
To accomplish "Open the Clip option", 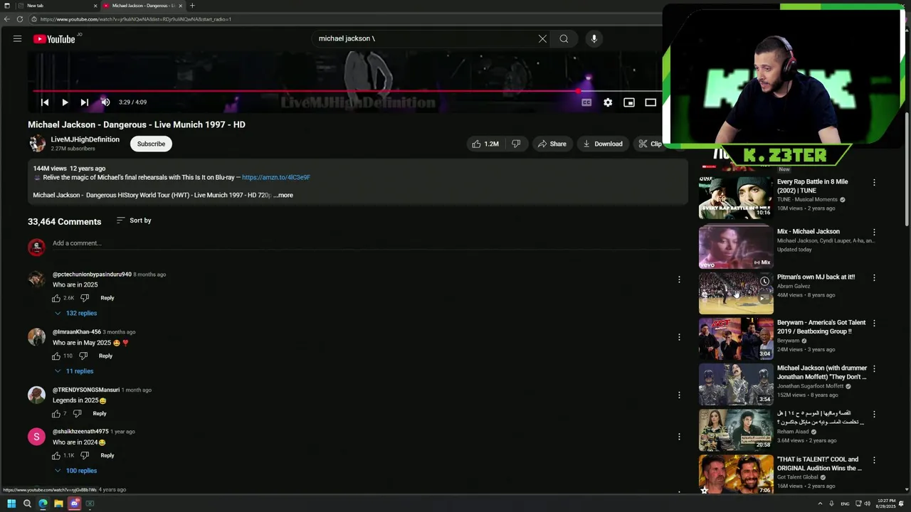I will 650,144.
